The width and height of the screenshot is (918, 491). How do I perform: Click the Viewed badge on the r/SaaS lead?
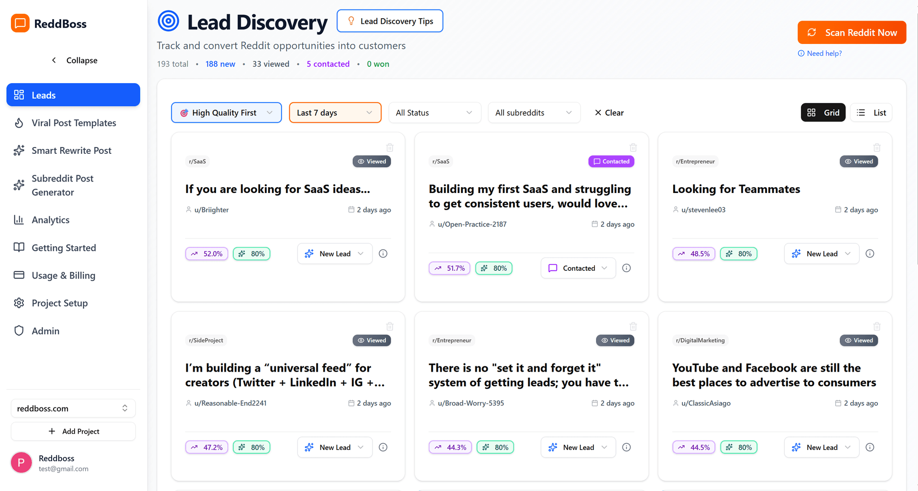(372, 161)
